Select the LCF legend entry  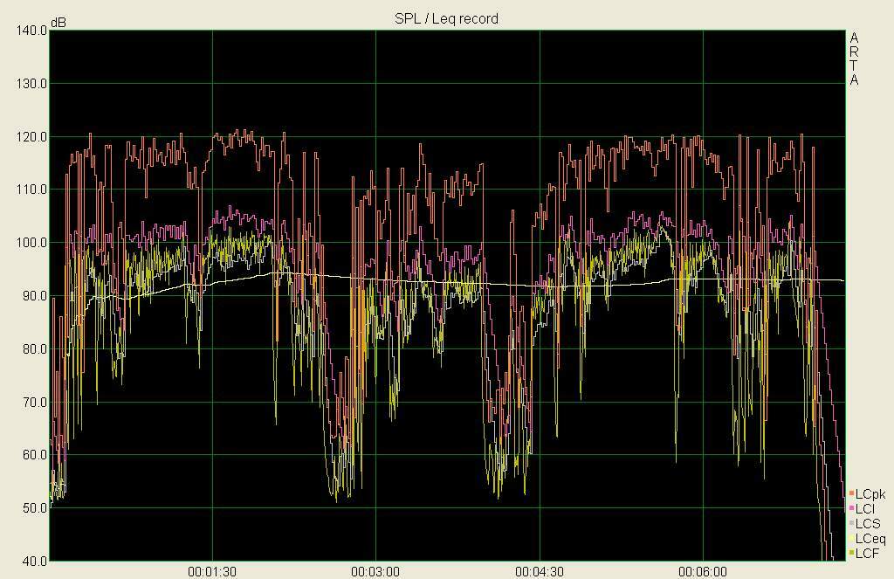[864, 554]
